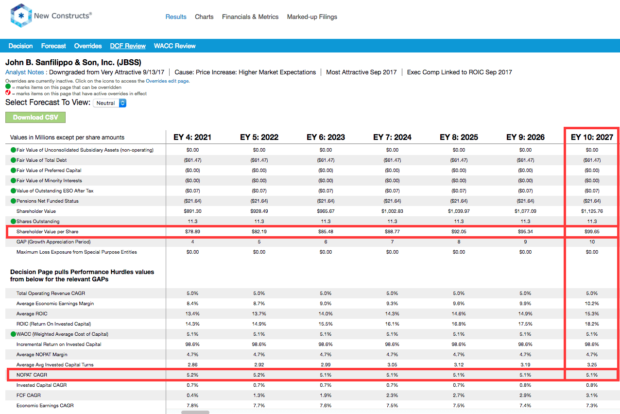Click the horizontal scrollbar below the table
This screenshot has width=620, height=414.
195,412
